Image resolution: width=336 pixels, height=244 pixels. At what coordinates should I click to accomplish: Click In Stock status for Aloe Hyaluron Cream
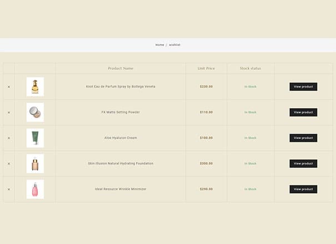point(250,138)
